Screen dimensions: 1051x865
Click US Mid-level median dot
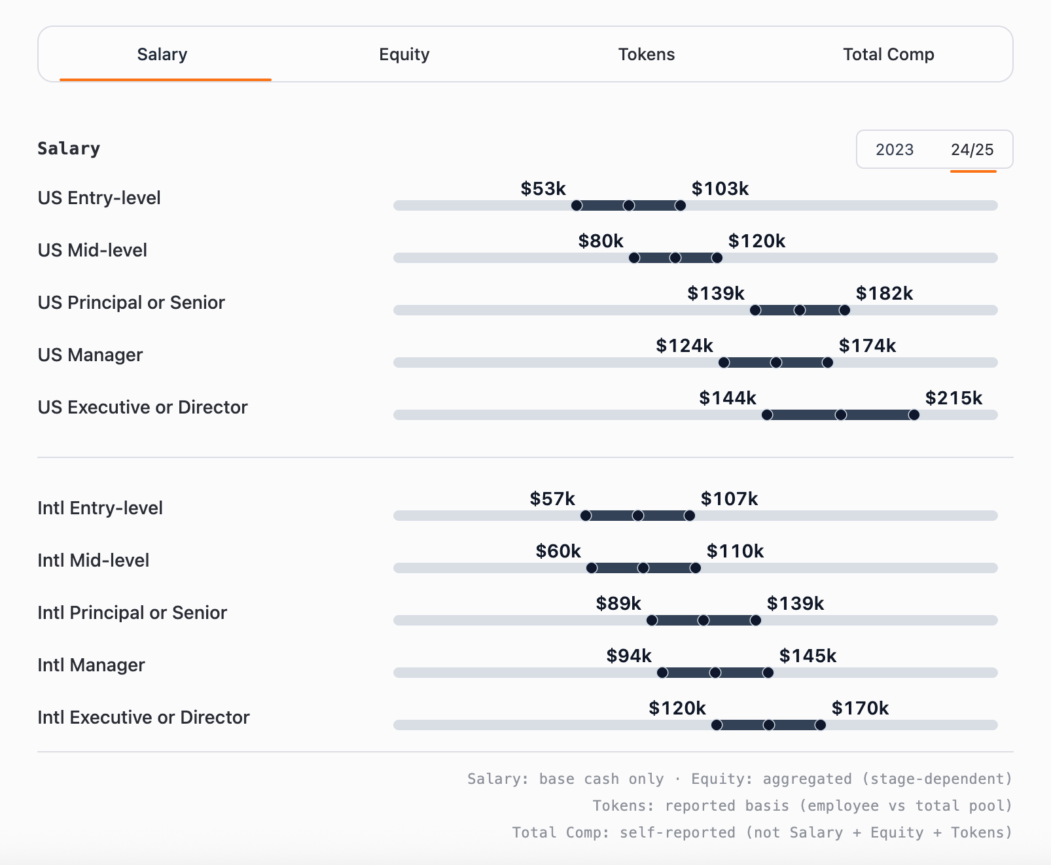(675, 258)
